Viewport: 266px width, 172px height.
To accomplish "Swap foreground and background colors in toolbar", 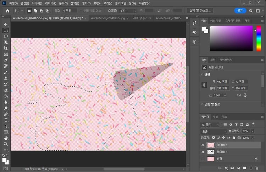I will [7, 155].
